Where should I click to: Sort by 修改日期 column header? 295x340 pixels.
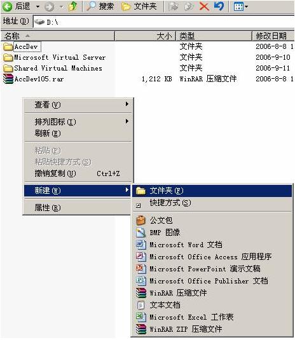[273, 36]
